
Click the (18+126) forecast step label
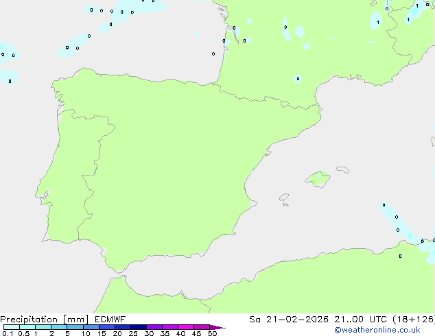click(414, 320)
